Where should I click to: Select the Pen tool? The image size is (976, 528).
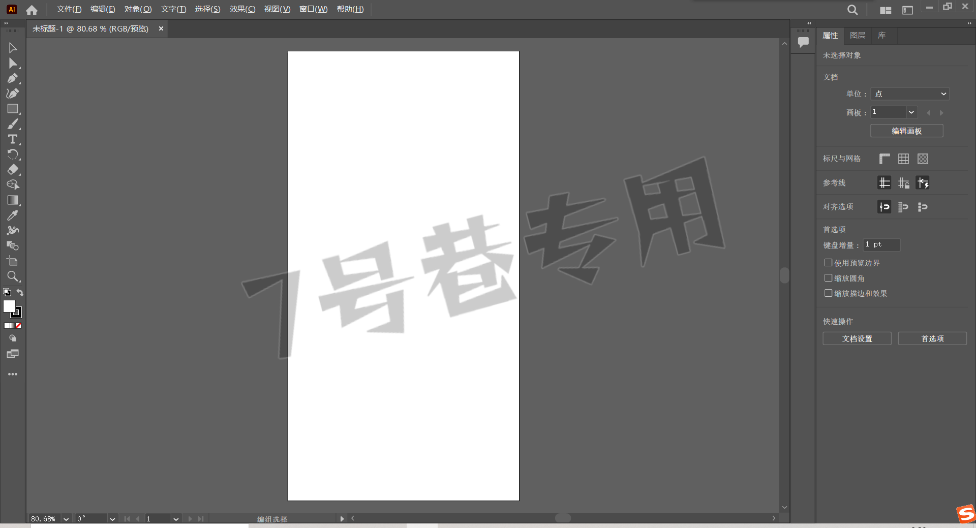tap(13, 78)
